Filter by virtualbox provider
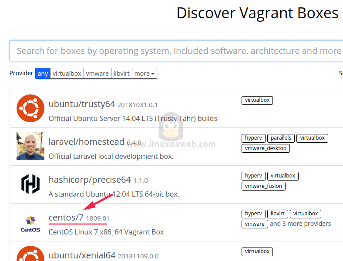This screenshot has height=261, width=343. [67, 74]
